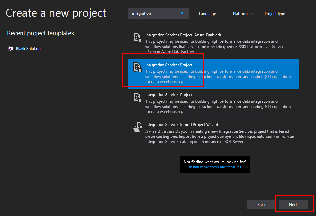Expand the Project type filter
Screen dimensions: 316x216
pyautogui.click(x=278, y=14)
